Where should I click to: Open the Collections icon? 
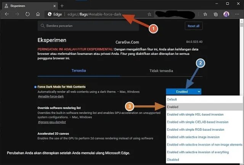pyautogui.click(x=216, y=14)
